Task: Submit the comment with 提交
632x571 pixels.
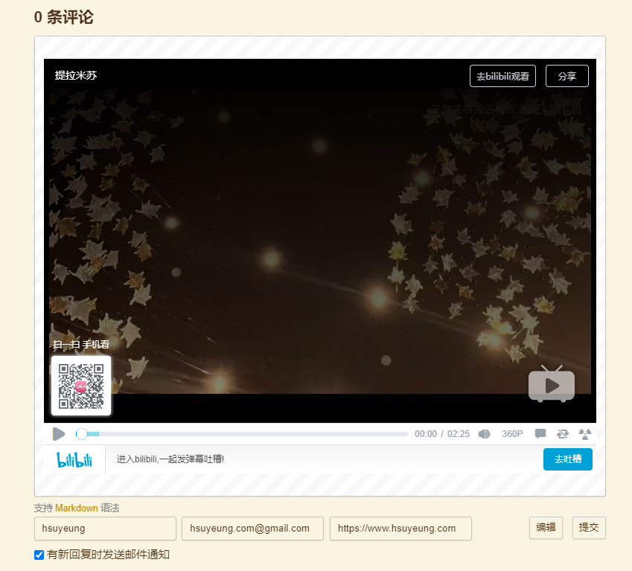Action: pyautogui.click(x=589, y=528)
